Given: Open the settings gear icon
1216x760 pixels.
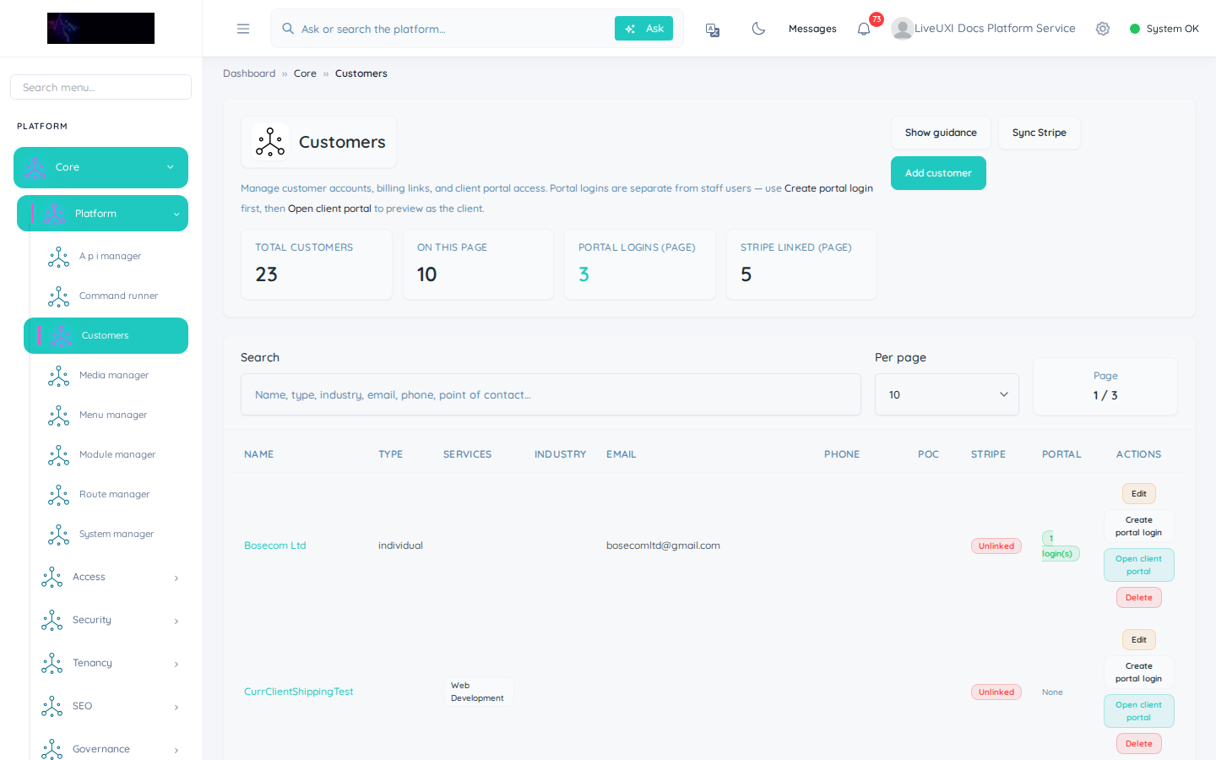Looking at the screenshot, I should [x=1103, y=29].
